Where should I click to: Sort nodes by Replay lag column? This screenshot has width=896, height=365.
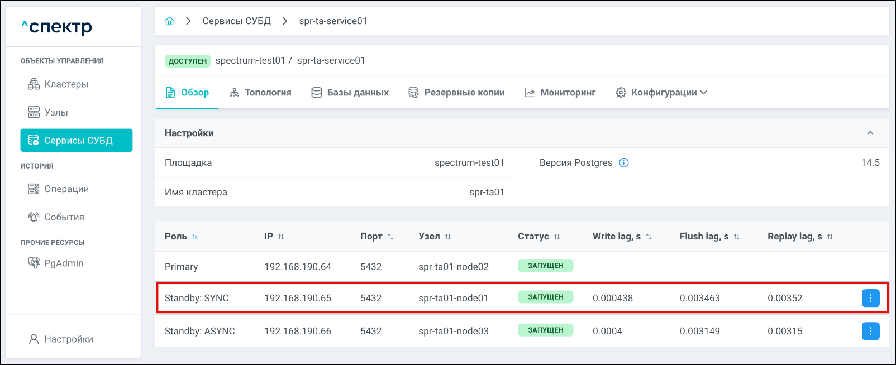[830, 237]
